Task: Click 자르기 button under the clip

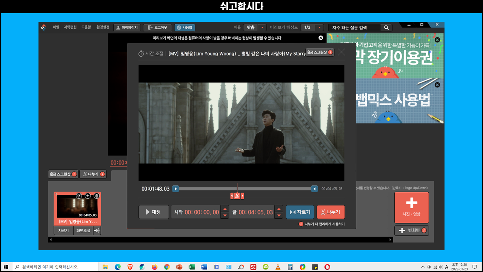Action: click(63, 230)
